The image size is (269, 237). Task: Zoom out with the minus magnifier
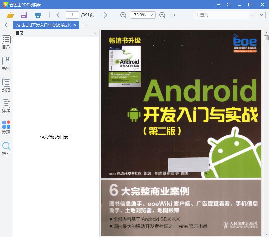click(x=123, y=15)
